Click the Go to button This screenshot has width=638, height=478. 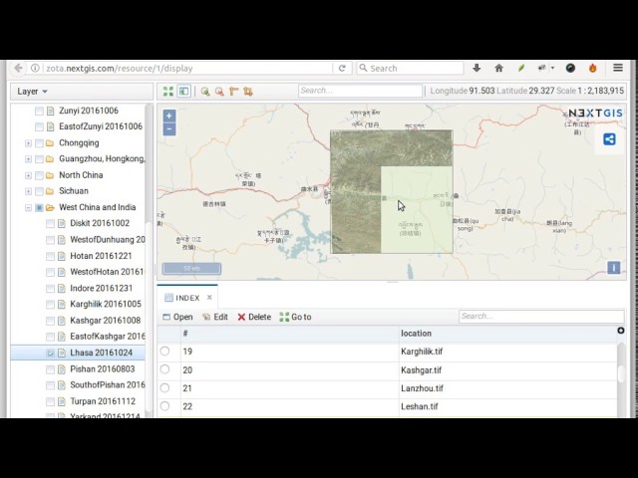tap(296, 317)
